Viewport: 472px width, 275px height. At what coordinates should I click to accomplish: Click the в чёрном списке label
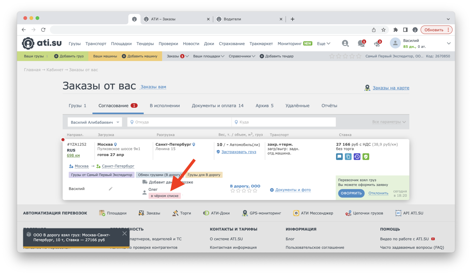(x=165, y=196)
